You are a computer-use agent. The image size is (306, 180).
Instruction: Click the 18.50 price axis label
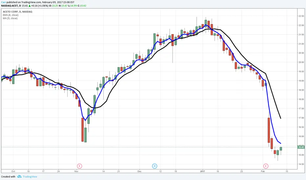pyautogui.click(x=301, y=90)
